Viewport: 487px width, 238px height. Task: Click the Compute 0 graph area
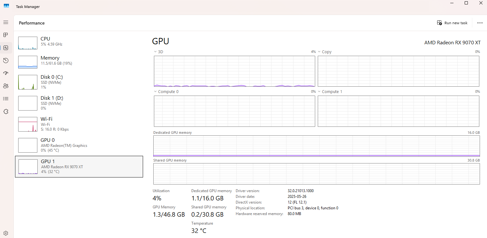234,111
